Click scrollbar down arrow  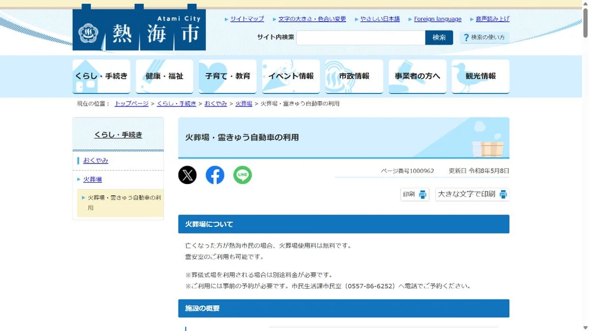pyautogui.click(x=585, y=328)
